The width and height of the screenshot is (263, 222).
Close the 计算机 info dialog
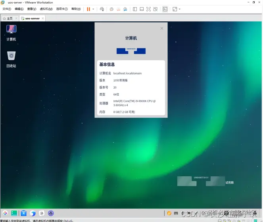(x=162, y=28)
